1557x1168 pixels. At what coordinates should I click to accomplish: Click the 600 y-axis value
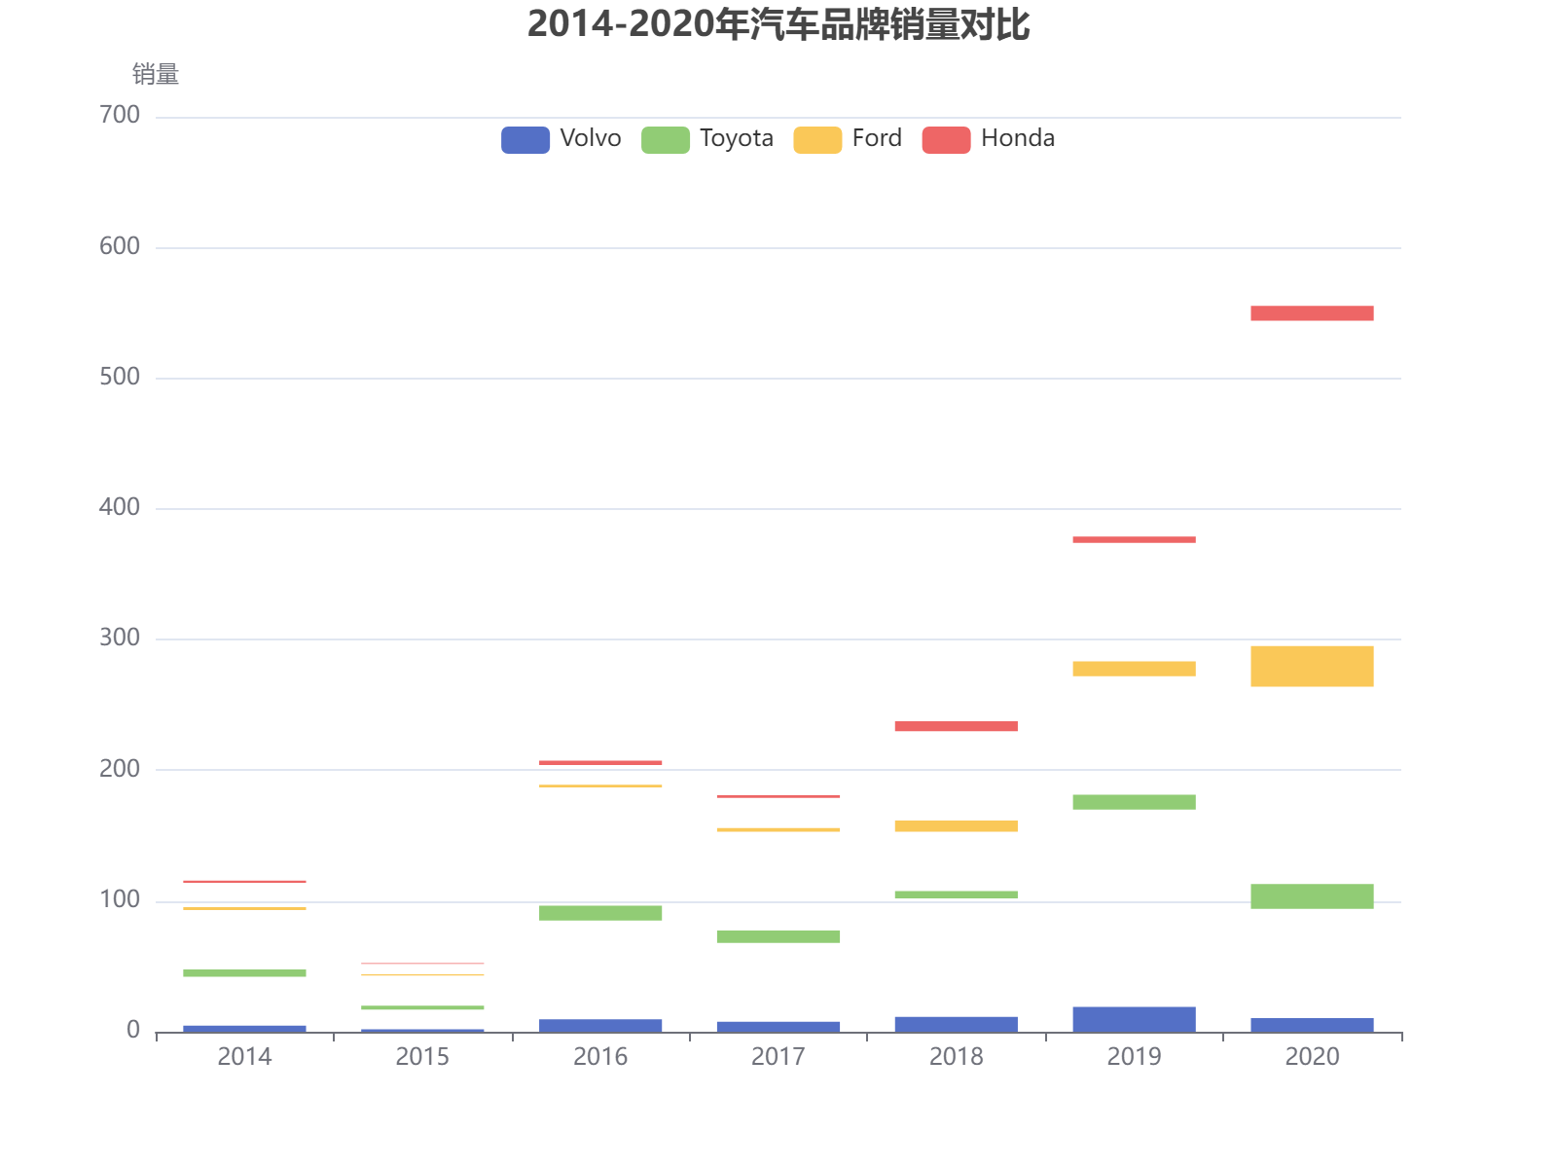pos(120,247)
